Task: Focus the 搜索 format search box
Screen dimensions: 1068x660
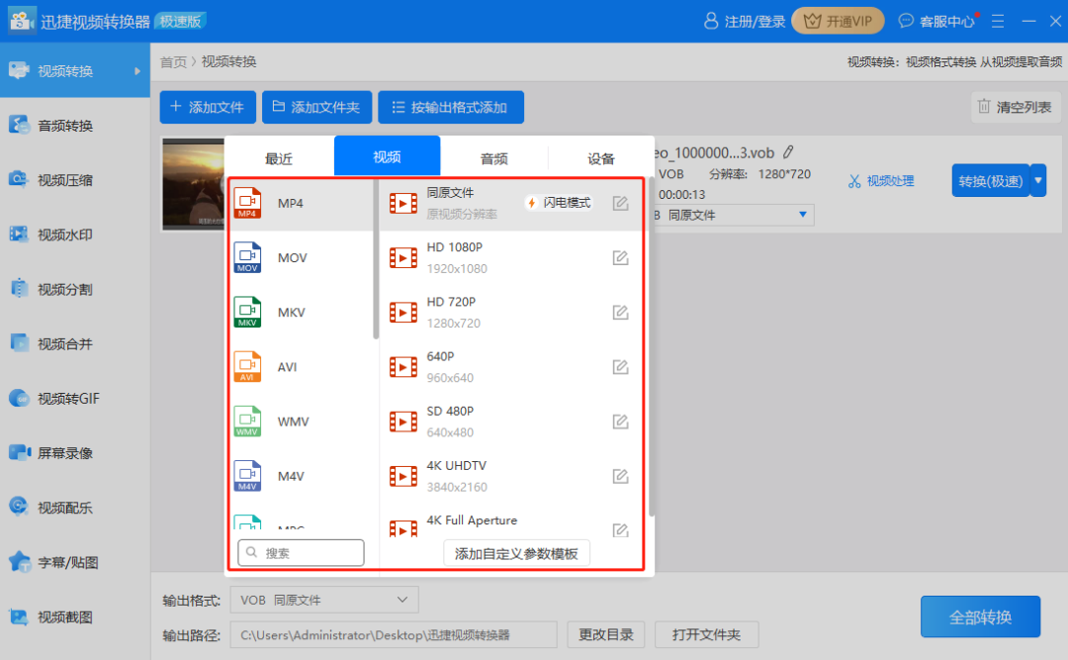Action: coord(301,553)
